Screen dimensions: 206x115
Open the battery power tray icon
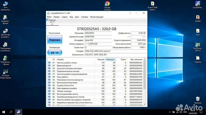pos(174,112)
